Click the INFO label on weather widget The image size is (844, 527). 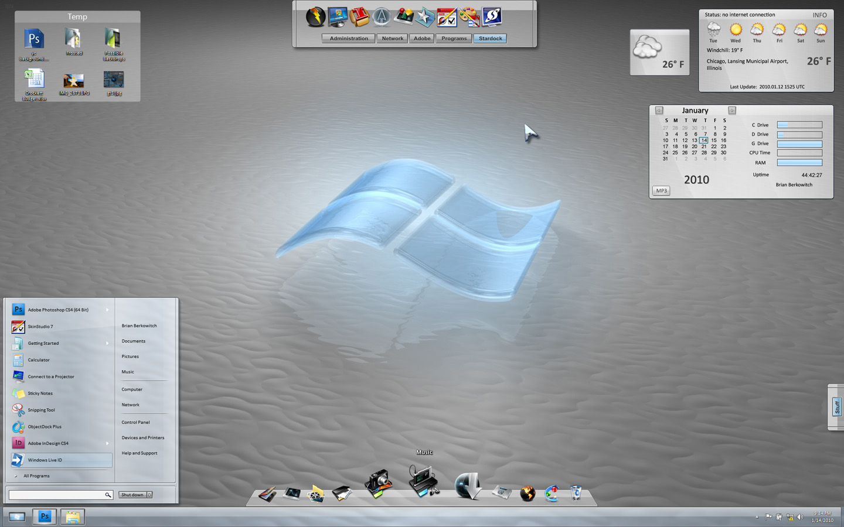819,15
